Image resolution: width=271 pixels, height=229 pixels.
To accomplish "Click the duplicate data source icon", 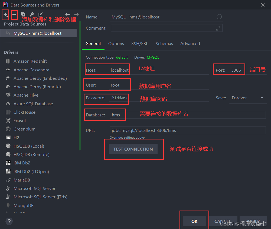I will click(23, 14).
